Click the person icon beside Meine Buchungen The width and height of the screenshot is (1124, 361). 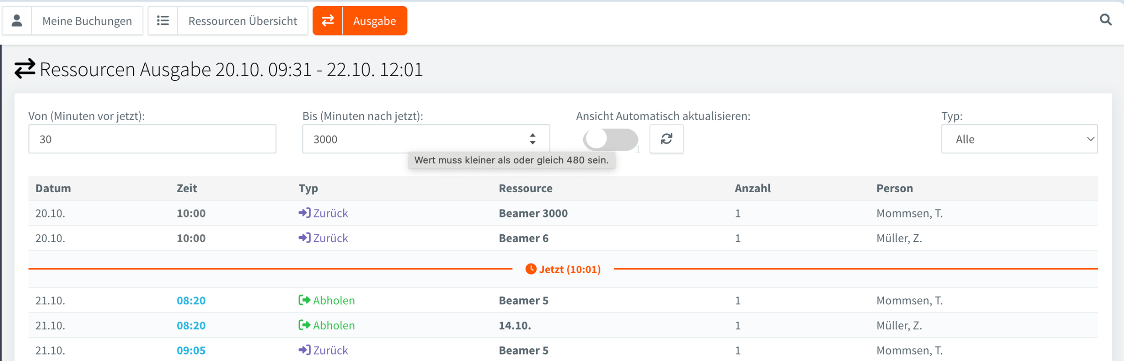[x=17, y=21]
